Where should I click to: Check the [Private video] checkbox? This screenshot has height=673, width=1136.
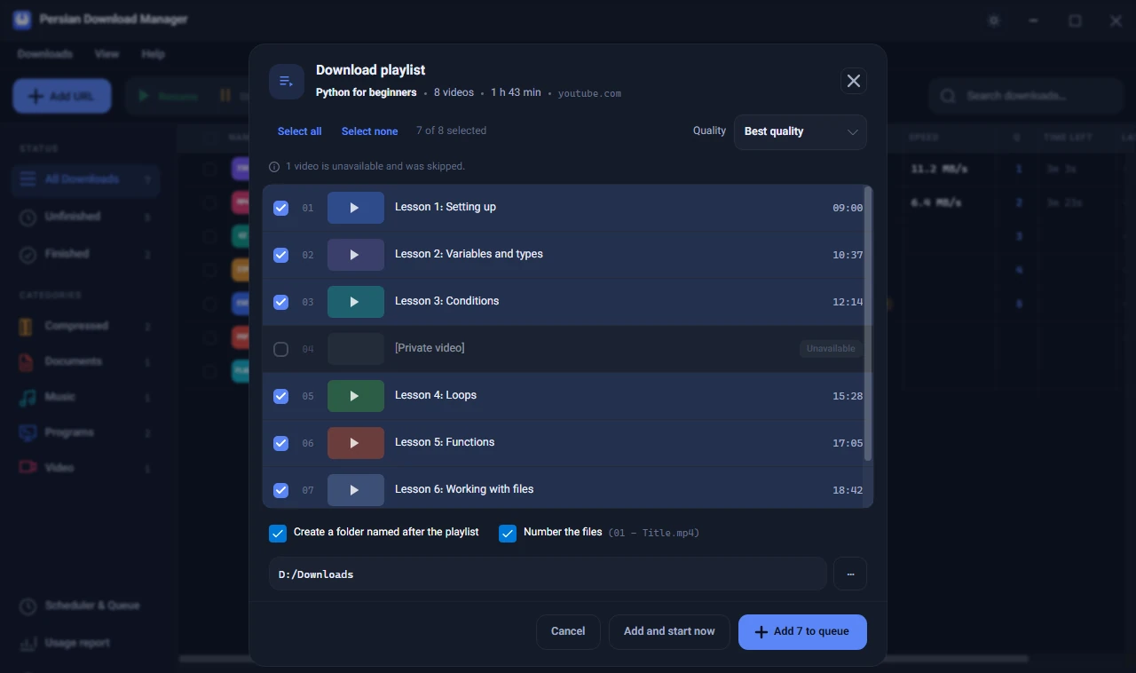click(x=280, y=349)
